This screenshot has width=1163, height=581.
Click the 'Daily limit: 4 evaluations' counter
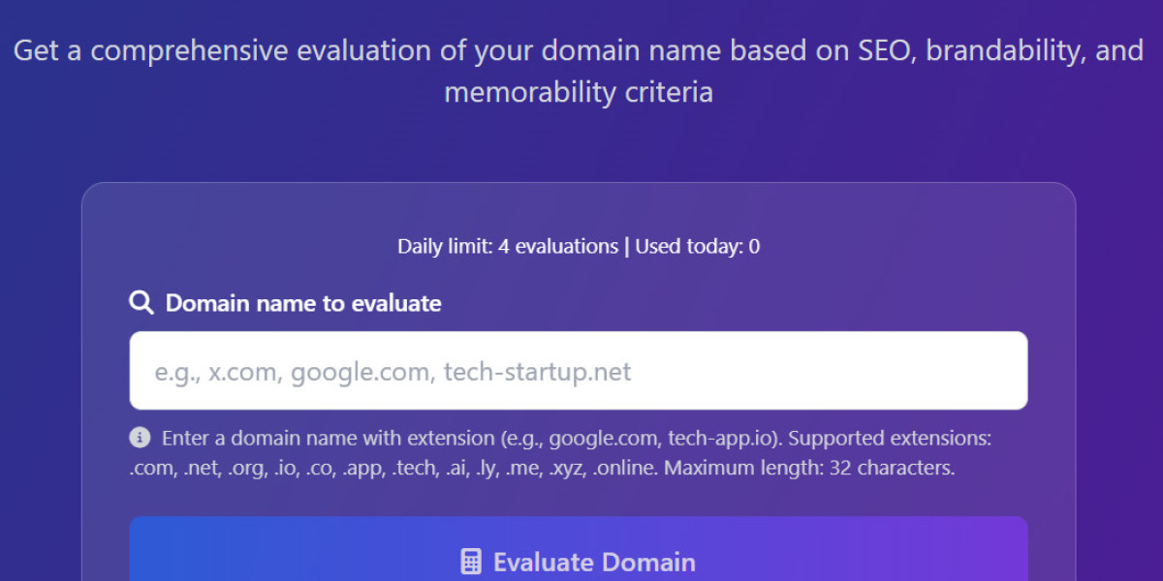coord(508,246)
